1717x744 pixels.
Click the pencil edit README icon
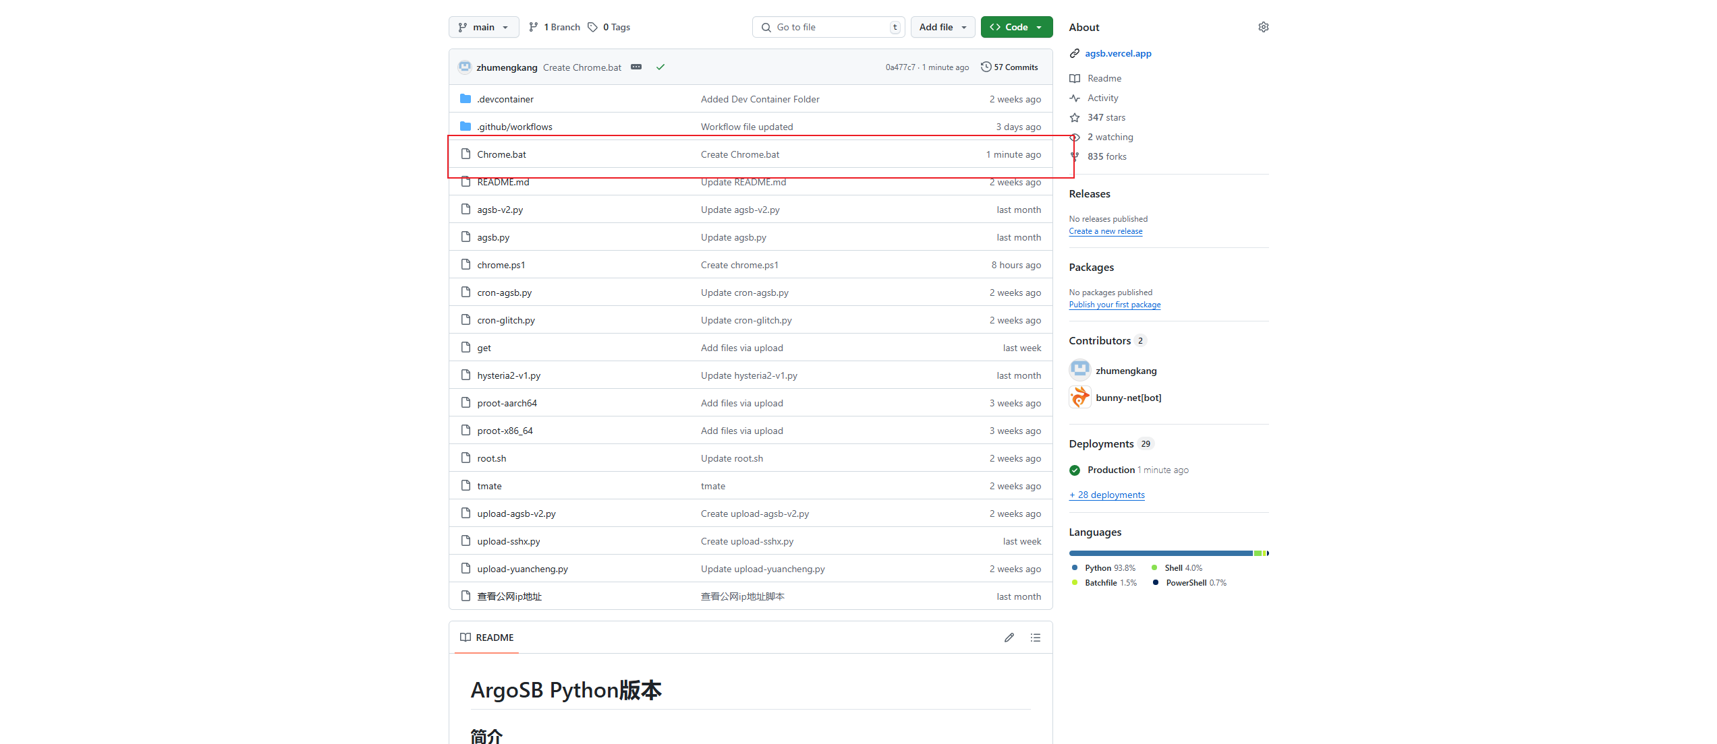(x=1009, y=638)
